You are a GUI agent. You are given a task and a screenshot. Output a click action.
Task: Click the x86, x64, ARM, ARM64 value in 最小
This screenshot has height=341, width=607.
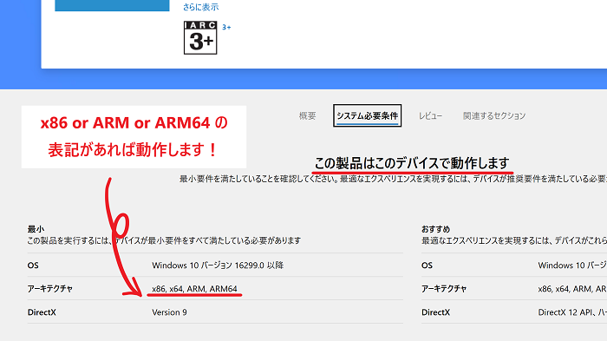point(194,289)
